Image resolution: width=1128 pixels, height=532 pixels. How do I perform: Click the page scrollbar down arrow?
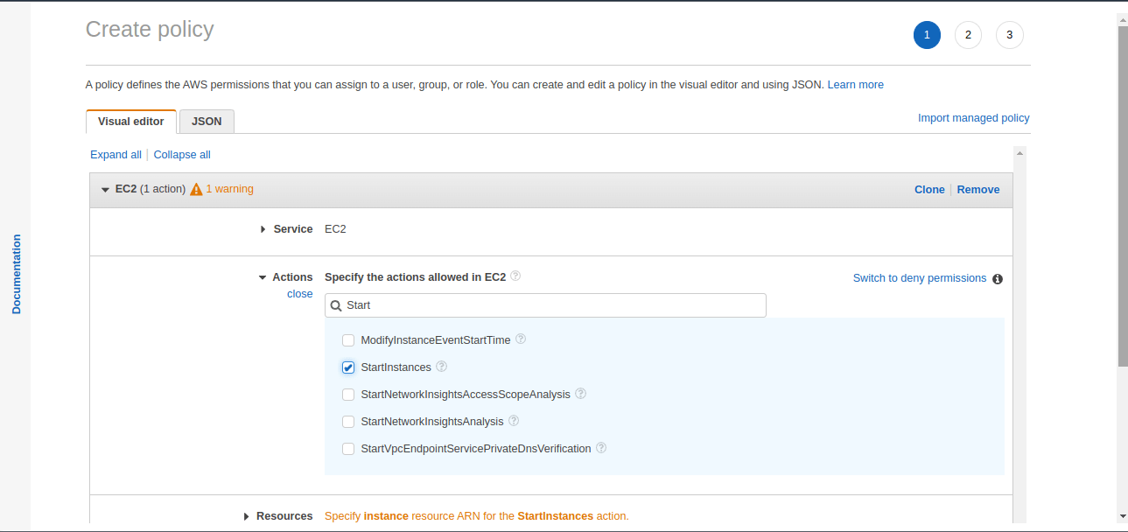pyautogui.click(x=1122, y=516)
